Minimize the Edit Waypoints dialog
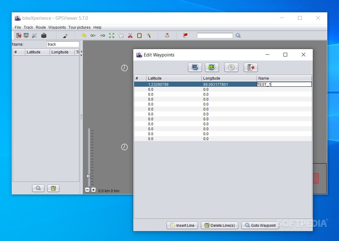The image size is (339, 241). [x=267, y=55]
